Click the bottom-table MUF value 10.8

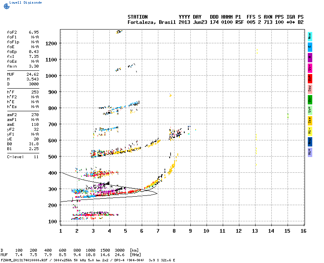pos(90,255)
